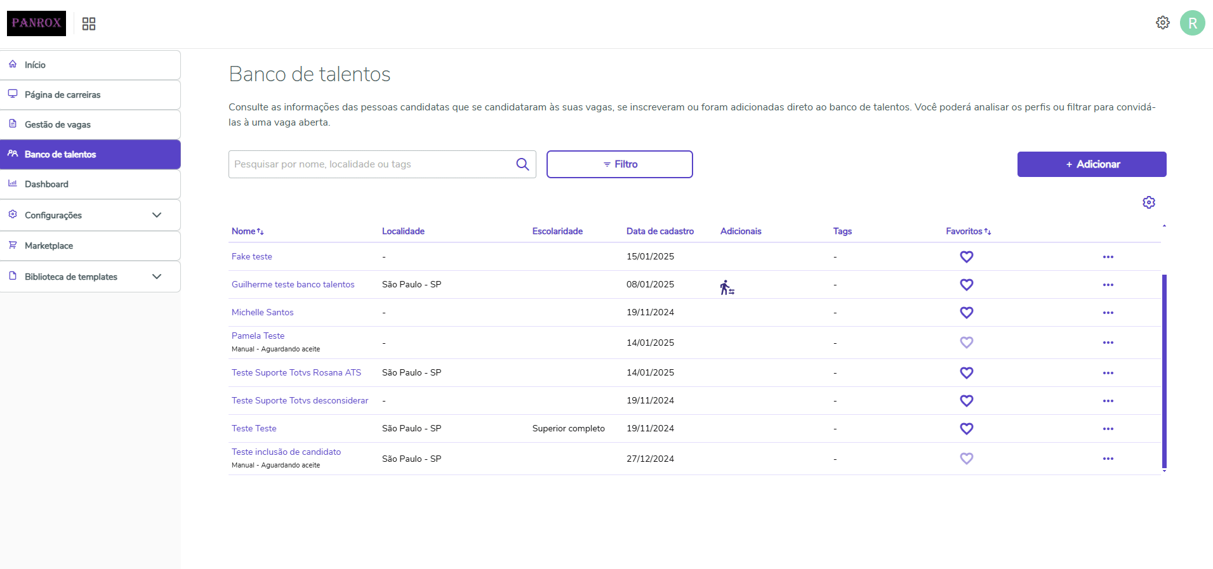Click date 08/01/2025 in Guilherme row
The width and height of the screenshot is (1213, 569).
tap(650, 285)
